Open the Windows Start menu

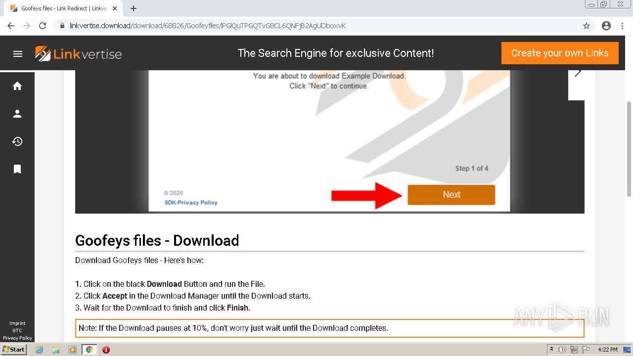coord(13,350)
